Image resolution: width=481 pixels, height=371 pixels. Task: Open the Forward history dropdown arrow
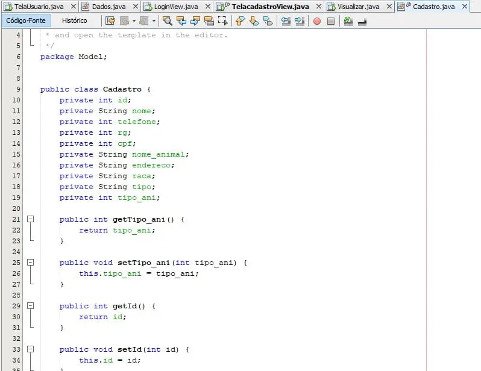pos(154,21)
